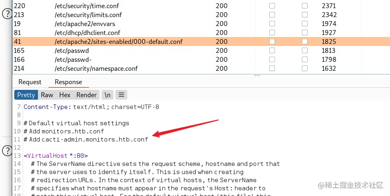
Task: Select the Raw view
Action: pyautogui.click(x=47, y=95)
